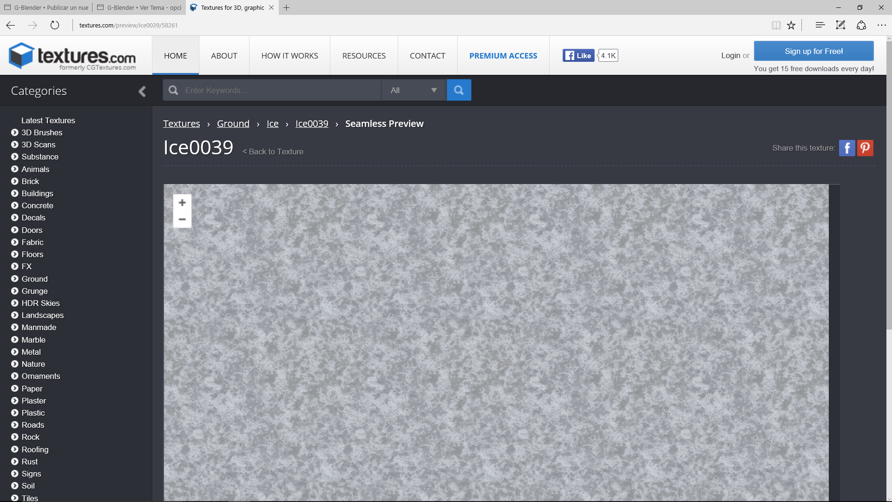Open the All search filter dropdown
The width and height of the screenshot is (892, 502).
[x=413, y=90]
